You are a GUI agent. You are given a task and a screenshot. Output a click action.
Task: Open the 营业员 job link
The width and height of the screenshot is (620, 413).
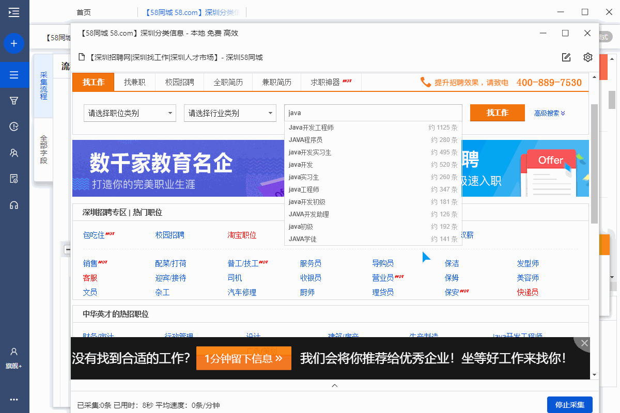click(383, 278)
